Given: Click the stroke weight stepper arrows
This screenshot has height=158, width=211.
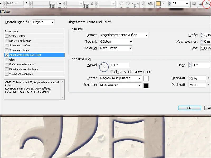Looking at the screenshot, I should point(170,4).
